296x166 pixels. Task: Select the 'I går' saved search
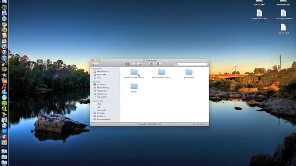tap(97, 107)
